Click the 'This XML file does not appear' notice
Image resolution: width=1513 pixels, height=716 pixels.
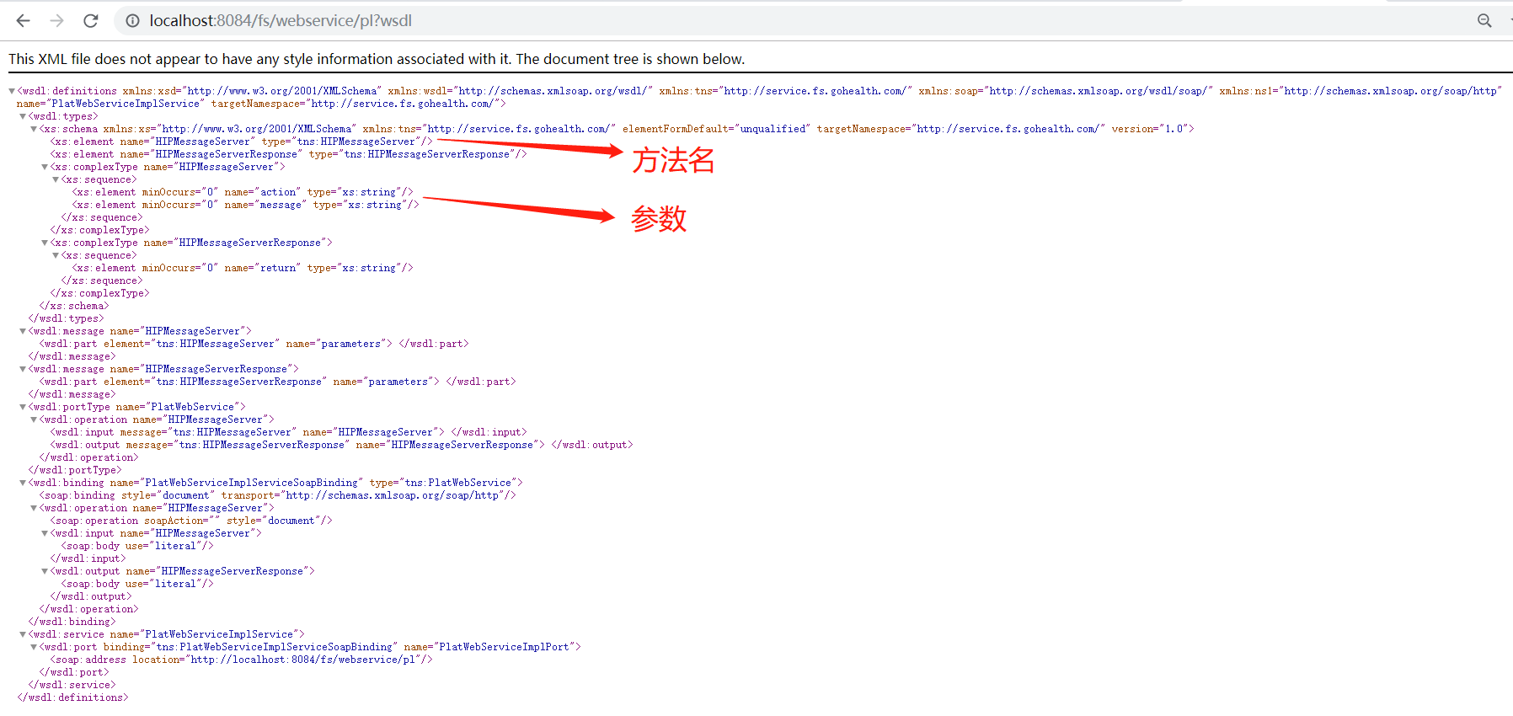pyautogui.click(x=377, y=59)
